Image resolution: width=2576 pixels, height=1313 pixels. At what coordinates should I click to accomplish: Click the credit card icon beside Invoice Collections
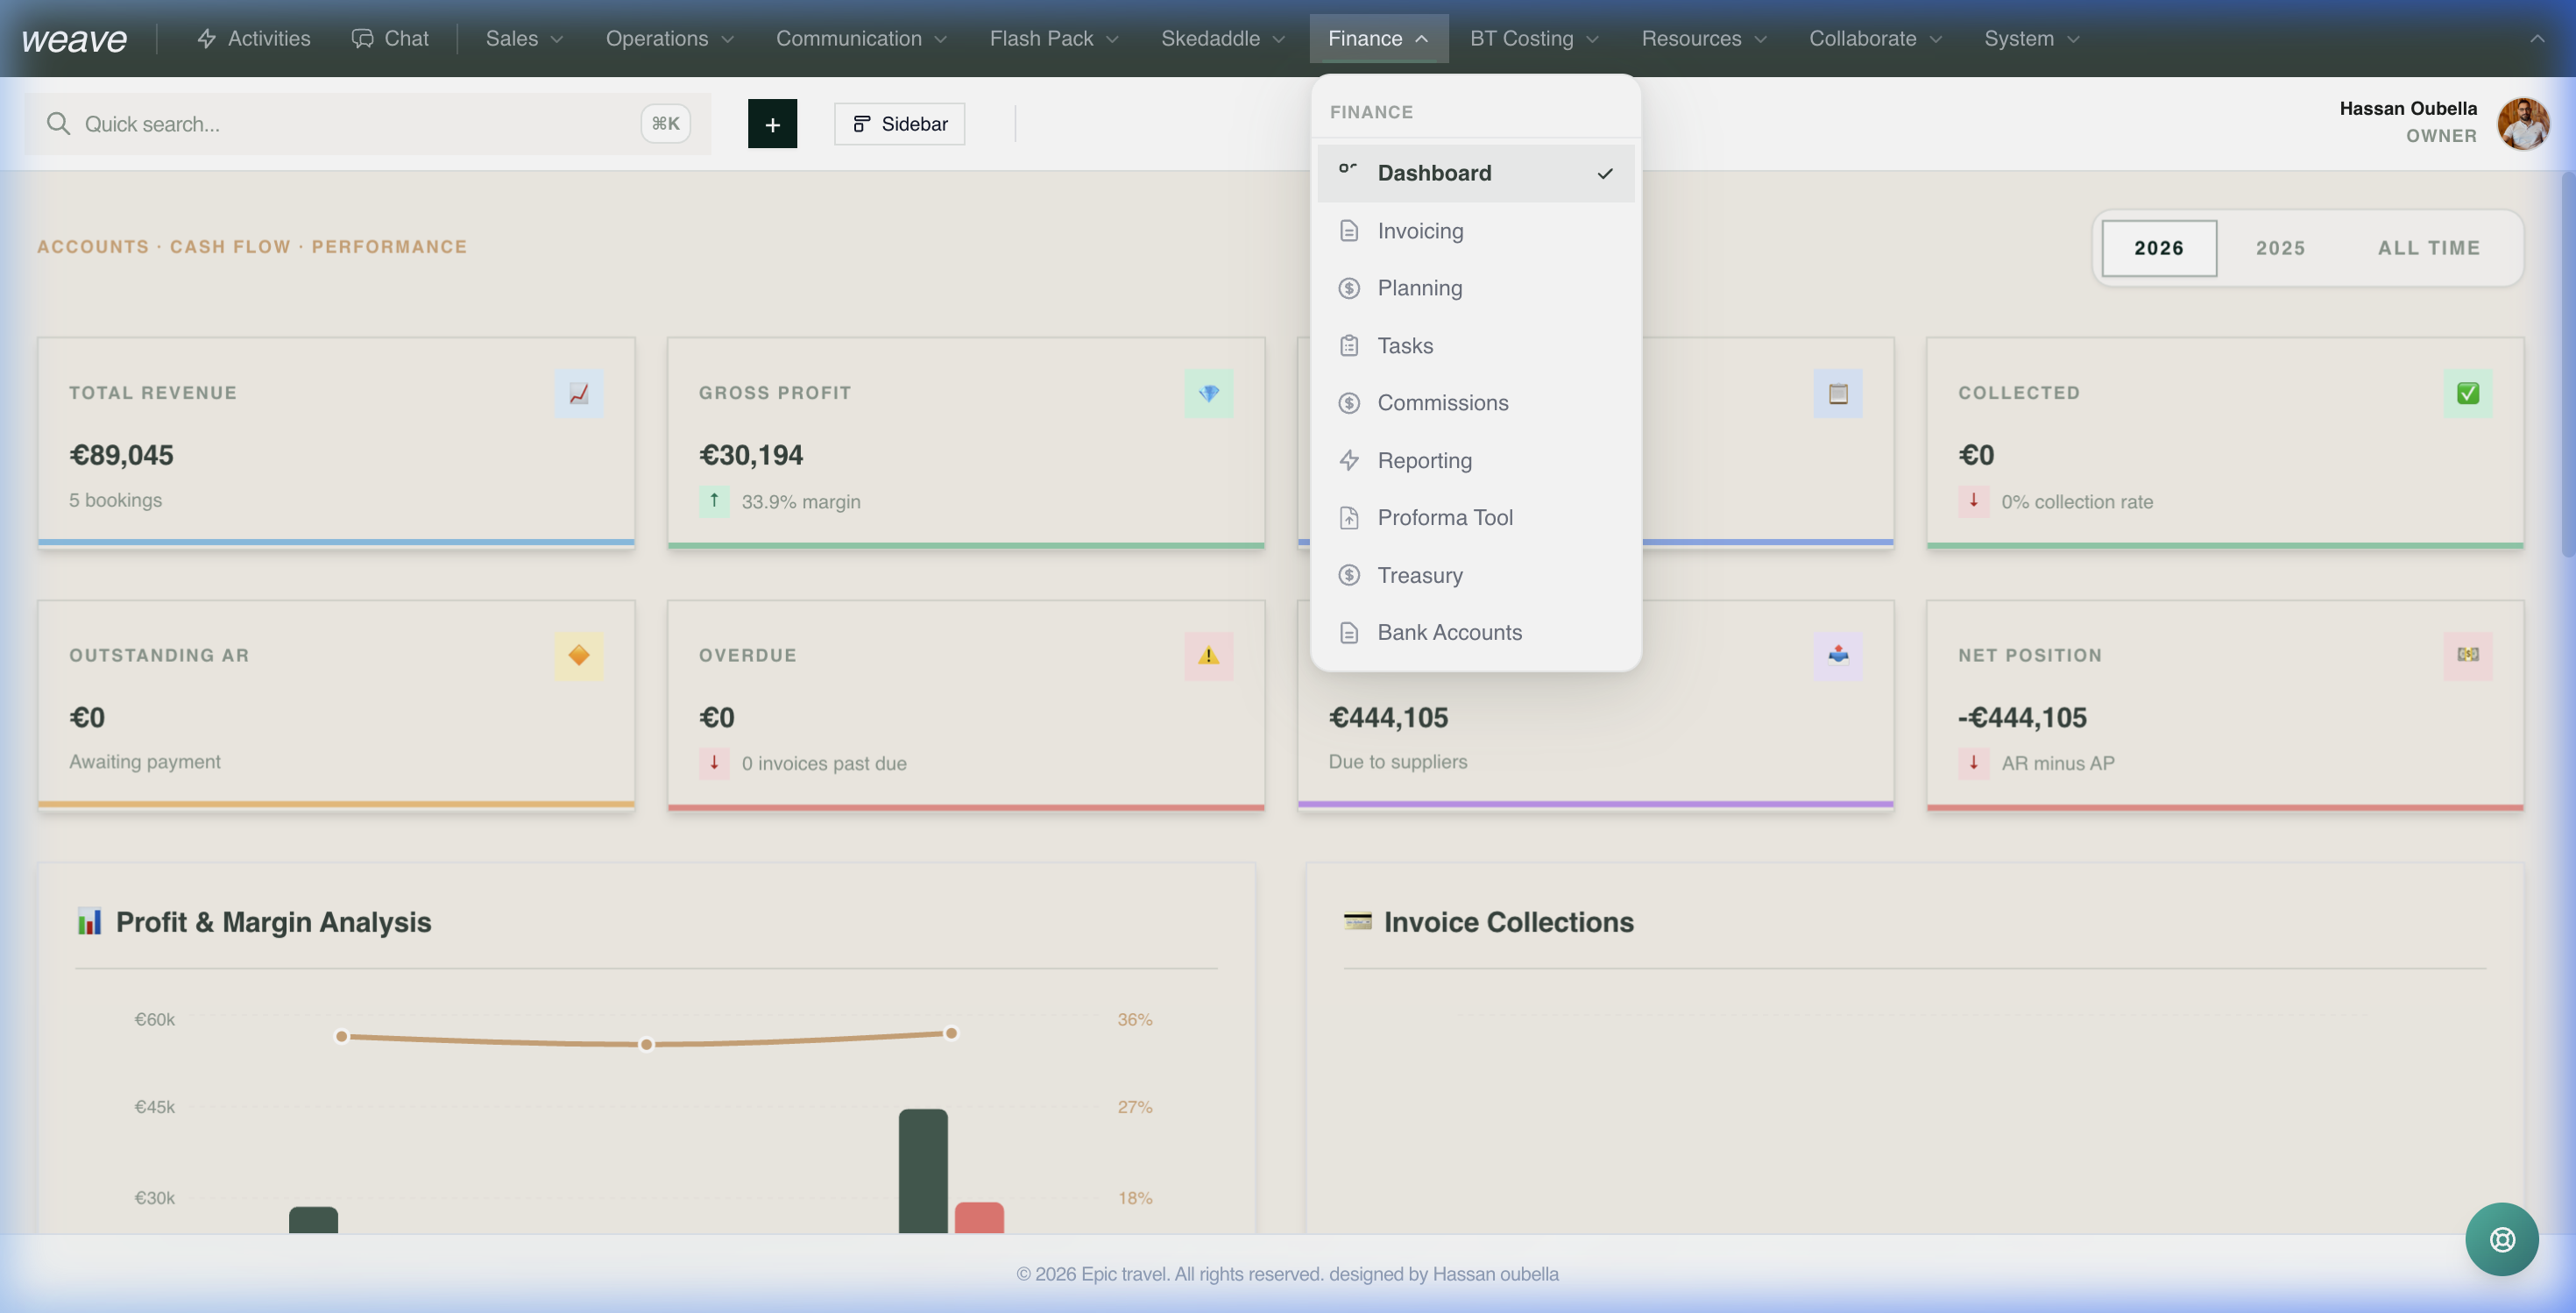click(1357, 921)
